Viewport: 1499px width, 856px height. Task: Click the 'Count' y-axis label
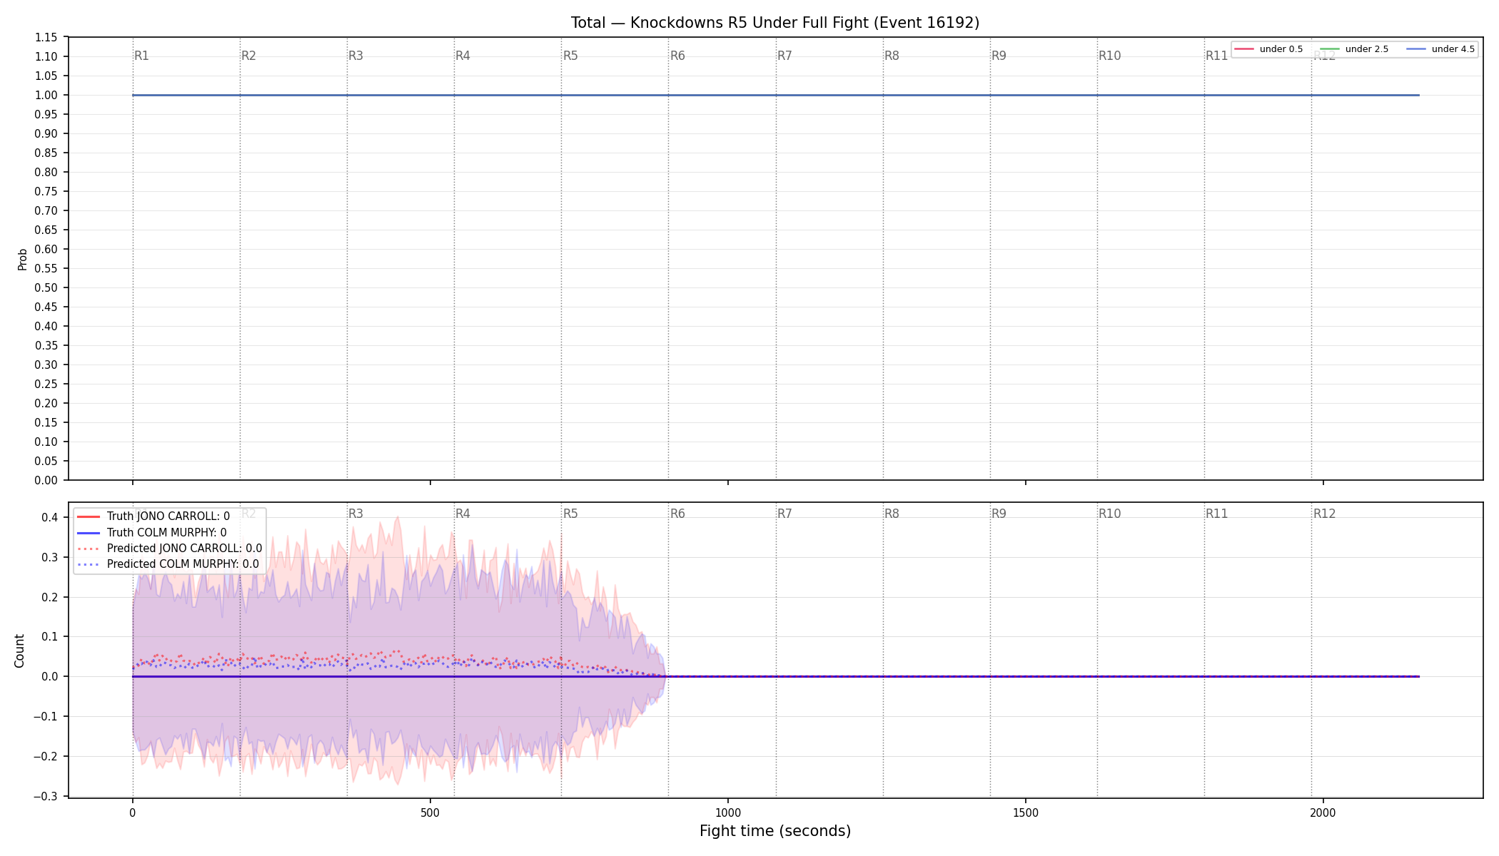tap(19, 651)
